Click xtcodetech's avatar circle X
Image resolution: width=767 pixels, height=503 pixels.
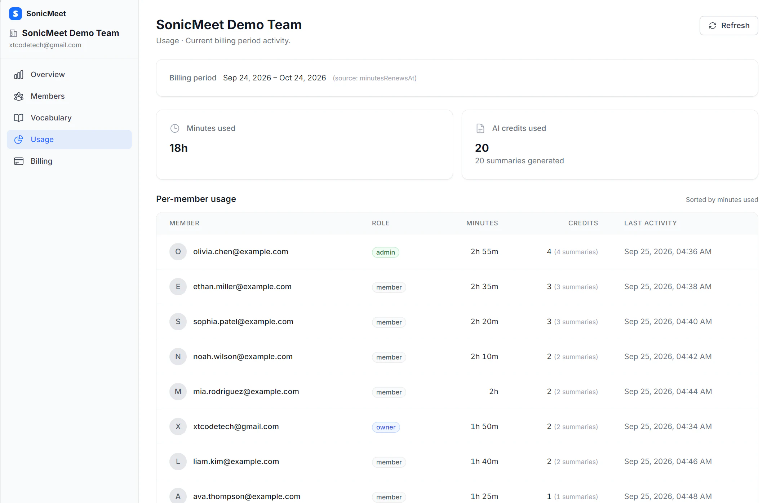pyautogui.click(x=178, y=427)
